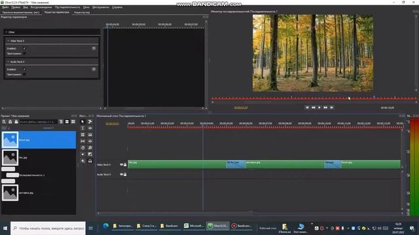Screen dimensions: 419x235
Task: Select the Slide tool
Action: tap(90, 141)
